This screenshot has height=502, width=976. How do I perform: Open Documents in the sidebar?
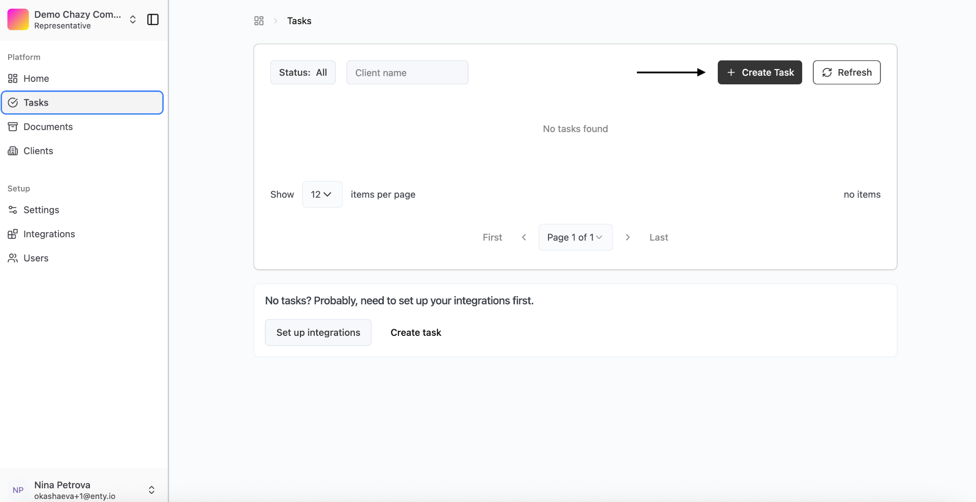(x=82, y=127)
